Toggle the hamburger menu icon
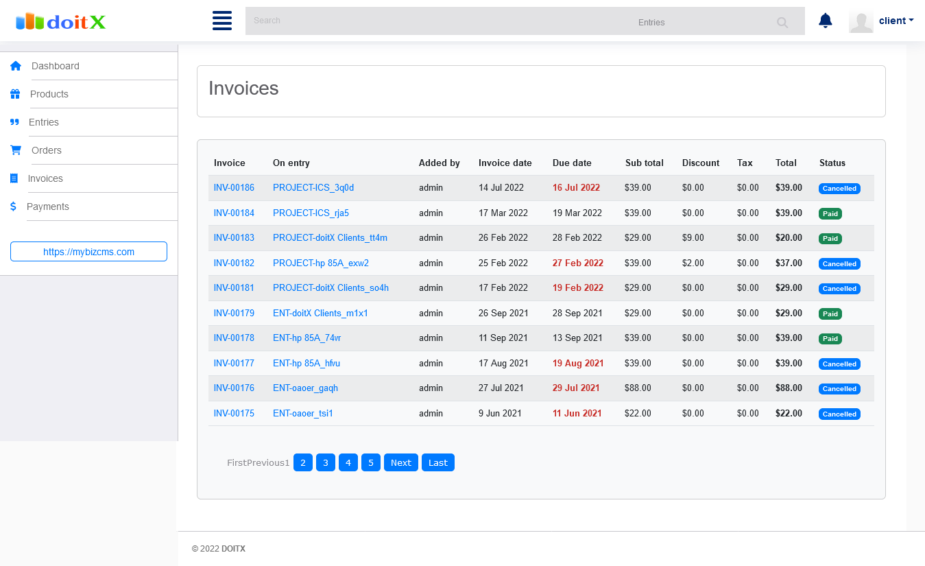Image resolution: width=925 pixels, height=566 pixels. click(x=222, y=21)
